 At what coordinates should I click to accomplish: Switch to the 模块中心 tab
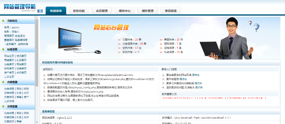(125, 11)
